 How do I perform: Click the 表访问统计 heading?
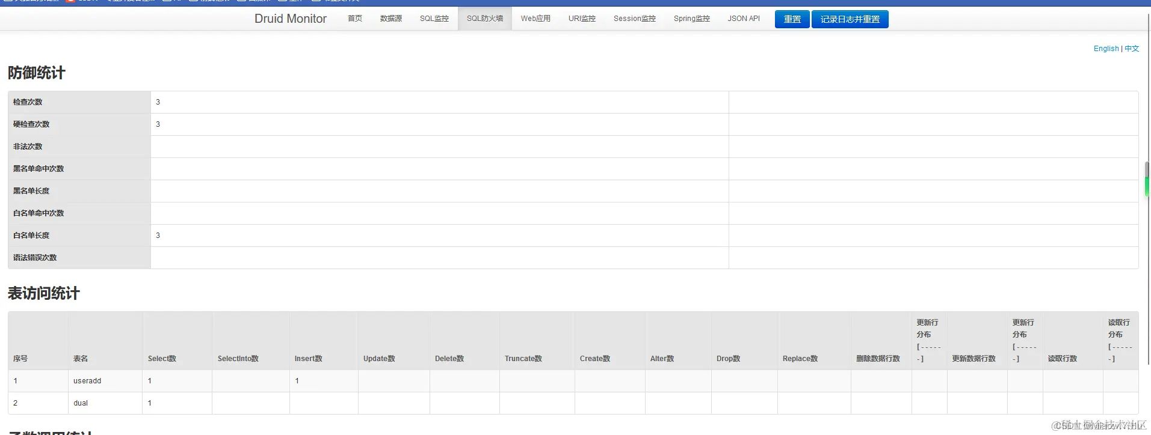[44, 293]
